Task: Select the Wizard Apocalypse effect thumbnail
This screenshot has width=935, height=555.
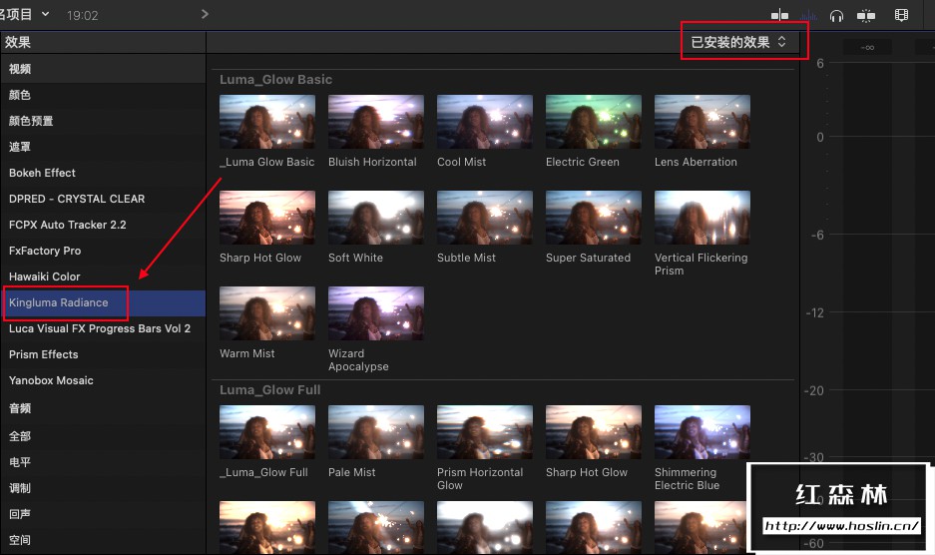Action: (375, 313)
